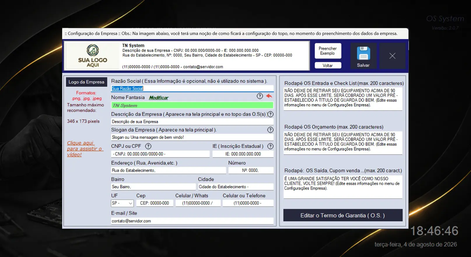Open help icon for Nome Fantasia
The width and height of the screenshot is (471, 257).
(x=260, y=96)
